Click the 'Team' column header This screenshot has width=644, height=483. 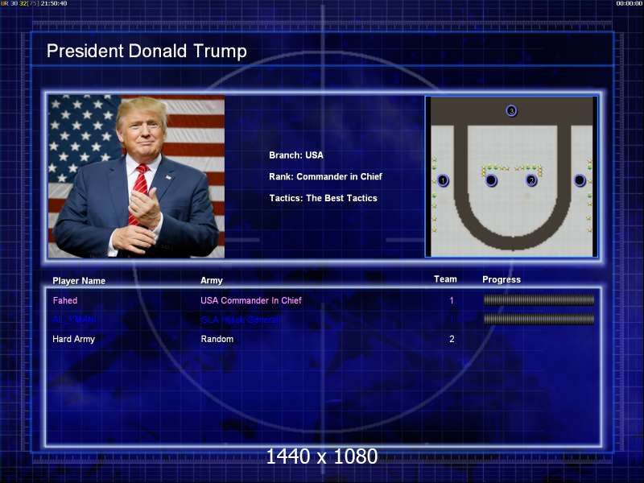tap(445, 279)
